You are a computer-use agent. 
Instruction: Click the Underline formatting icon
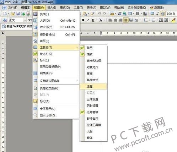(x=93, y=20)
